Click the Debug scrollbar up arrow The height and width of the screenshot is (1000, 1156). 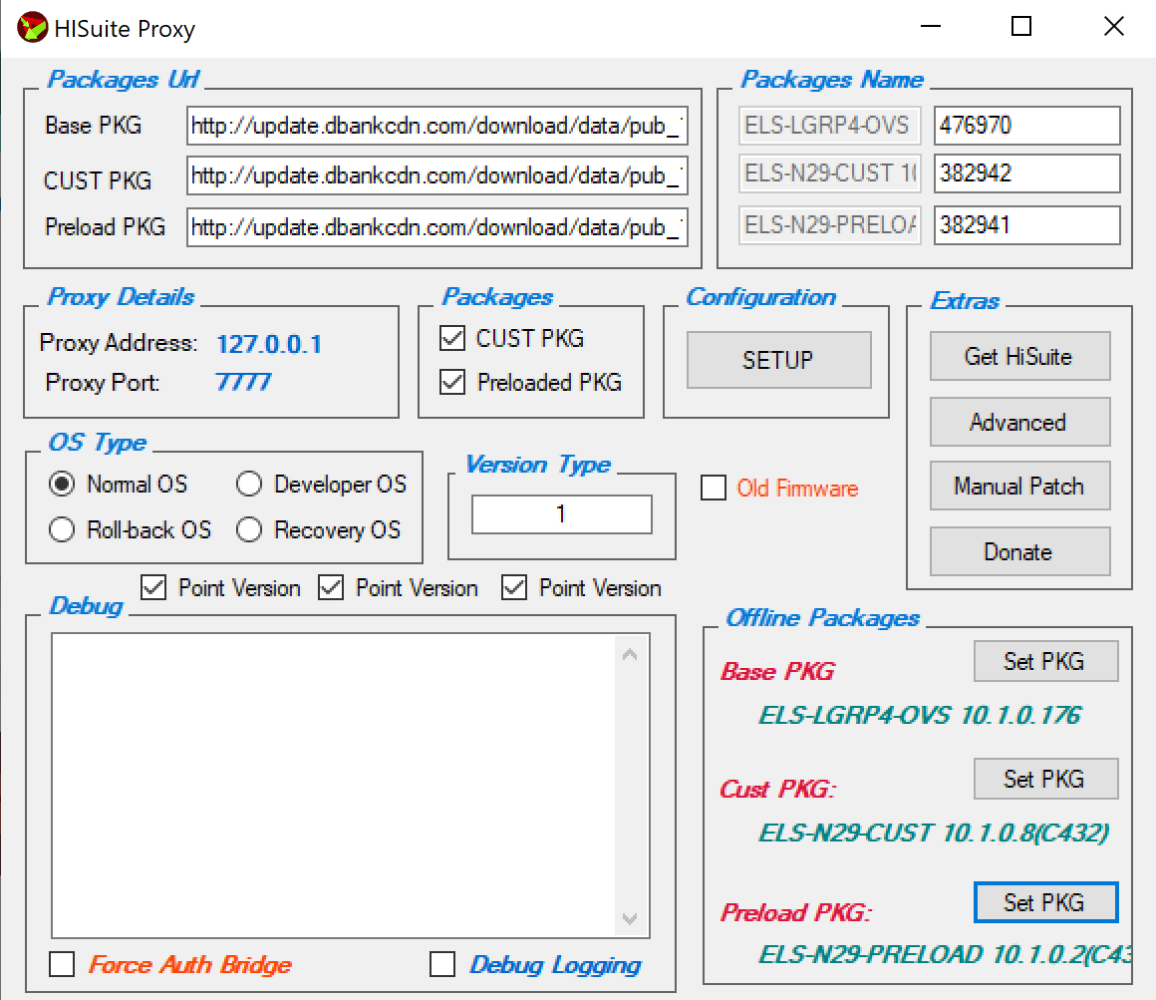tap(630, 654)
